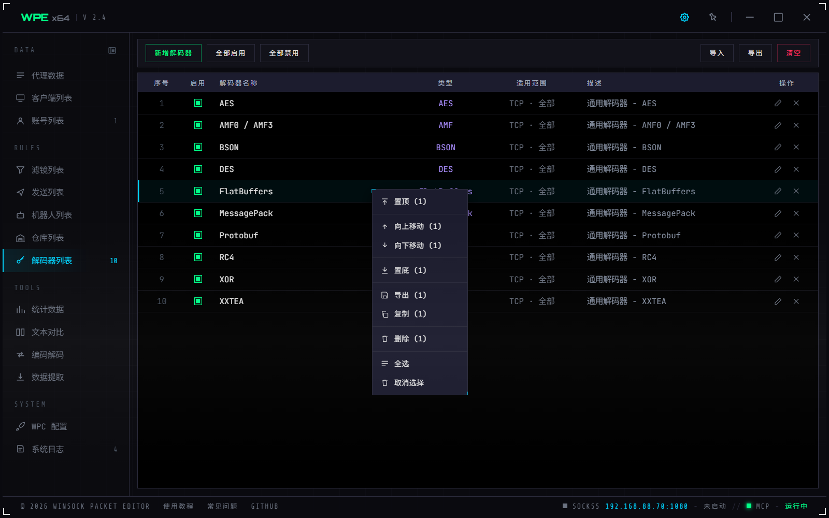Click the 全部禁用 button

(x=284, y=53)
